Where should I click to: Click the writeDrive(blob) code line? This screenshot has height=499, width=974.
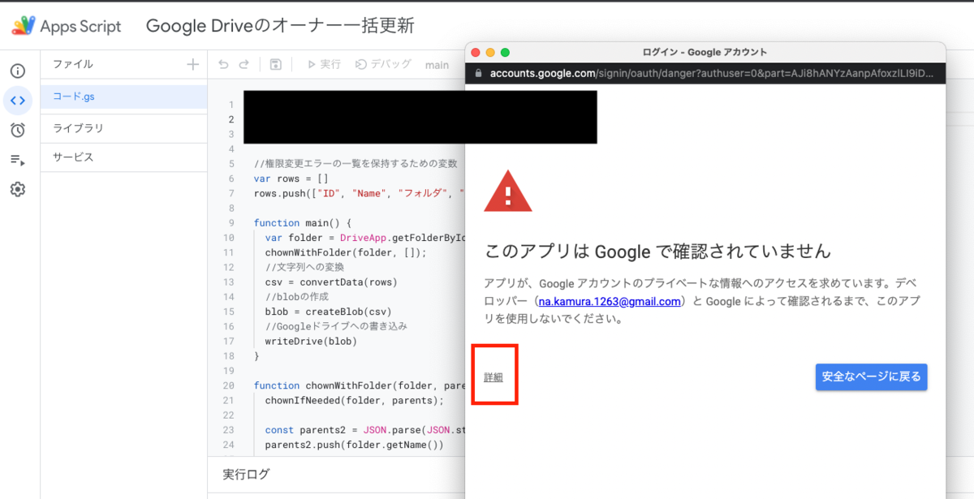click(311, 341)
